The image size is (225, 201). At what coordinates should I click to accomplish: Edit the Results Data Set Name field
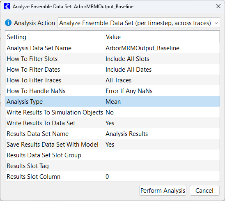(x=162, y=133)
